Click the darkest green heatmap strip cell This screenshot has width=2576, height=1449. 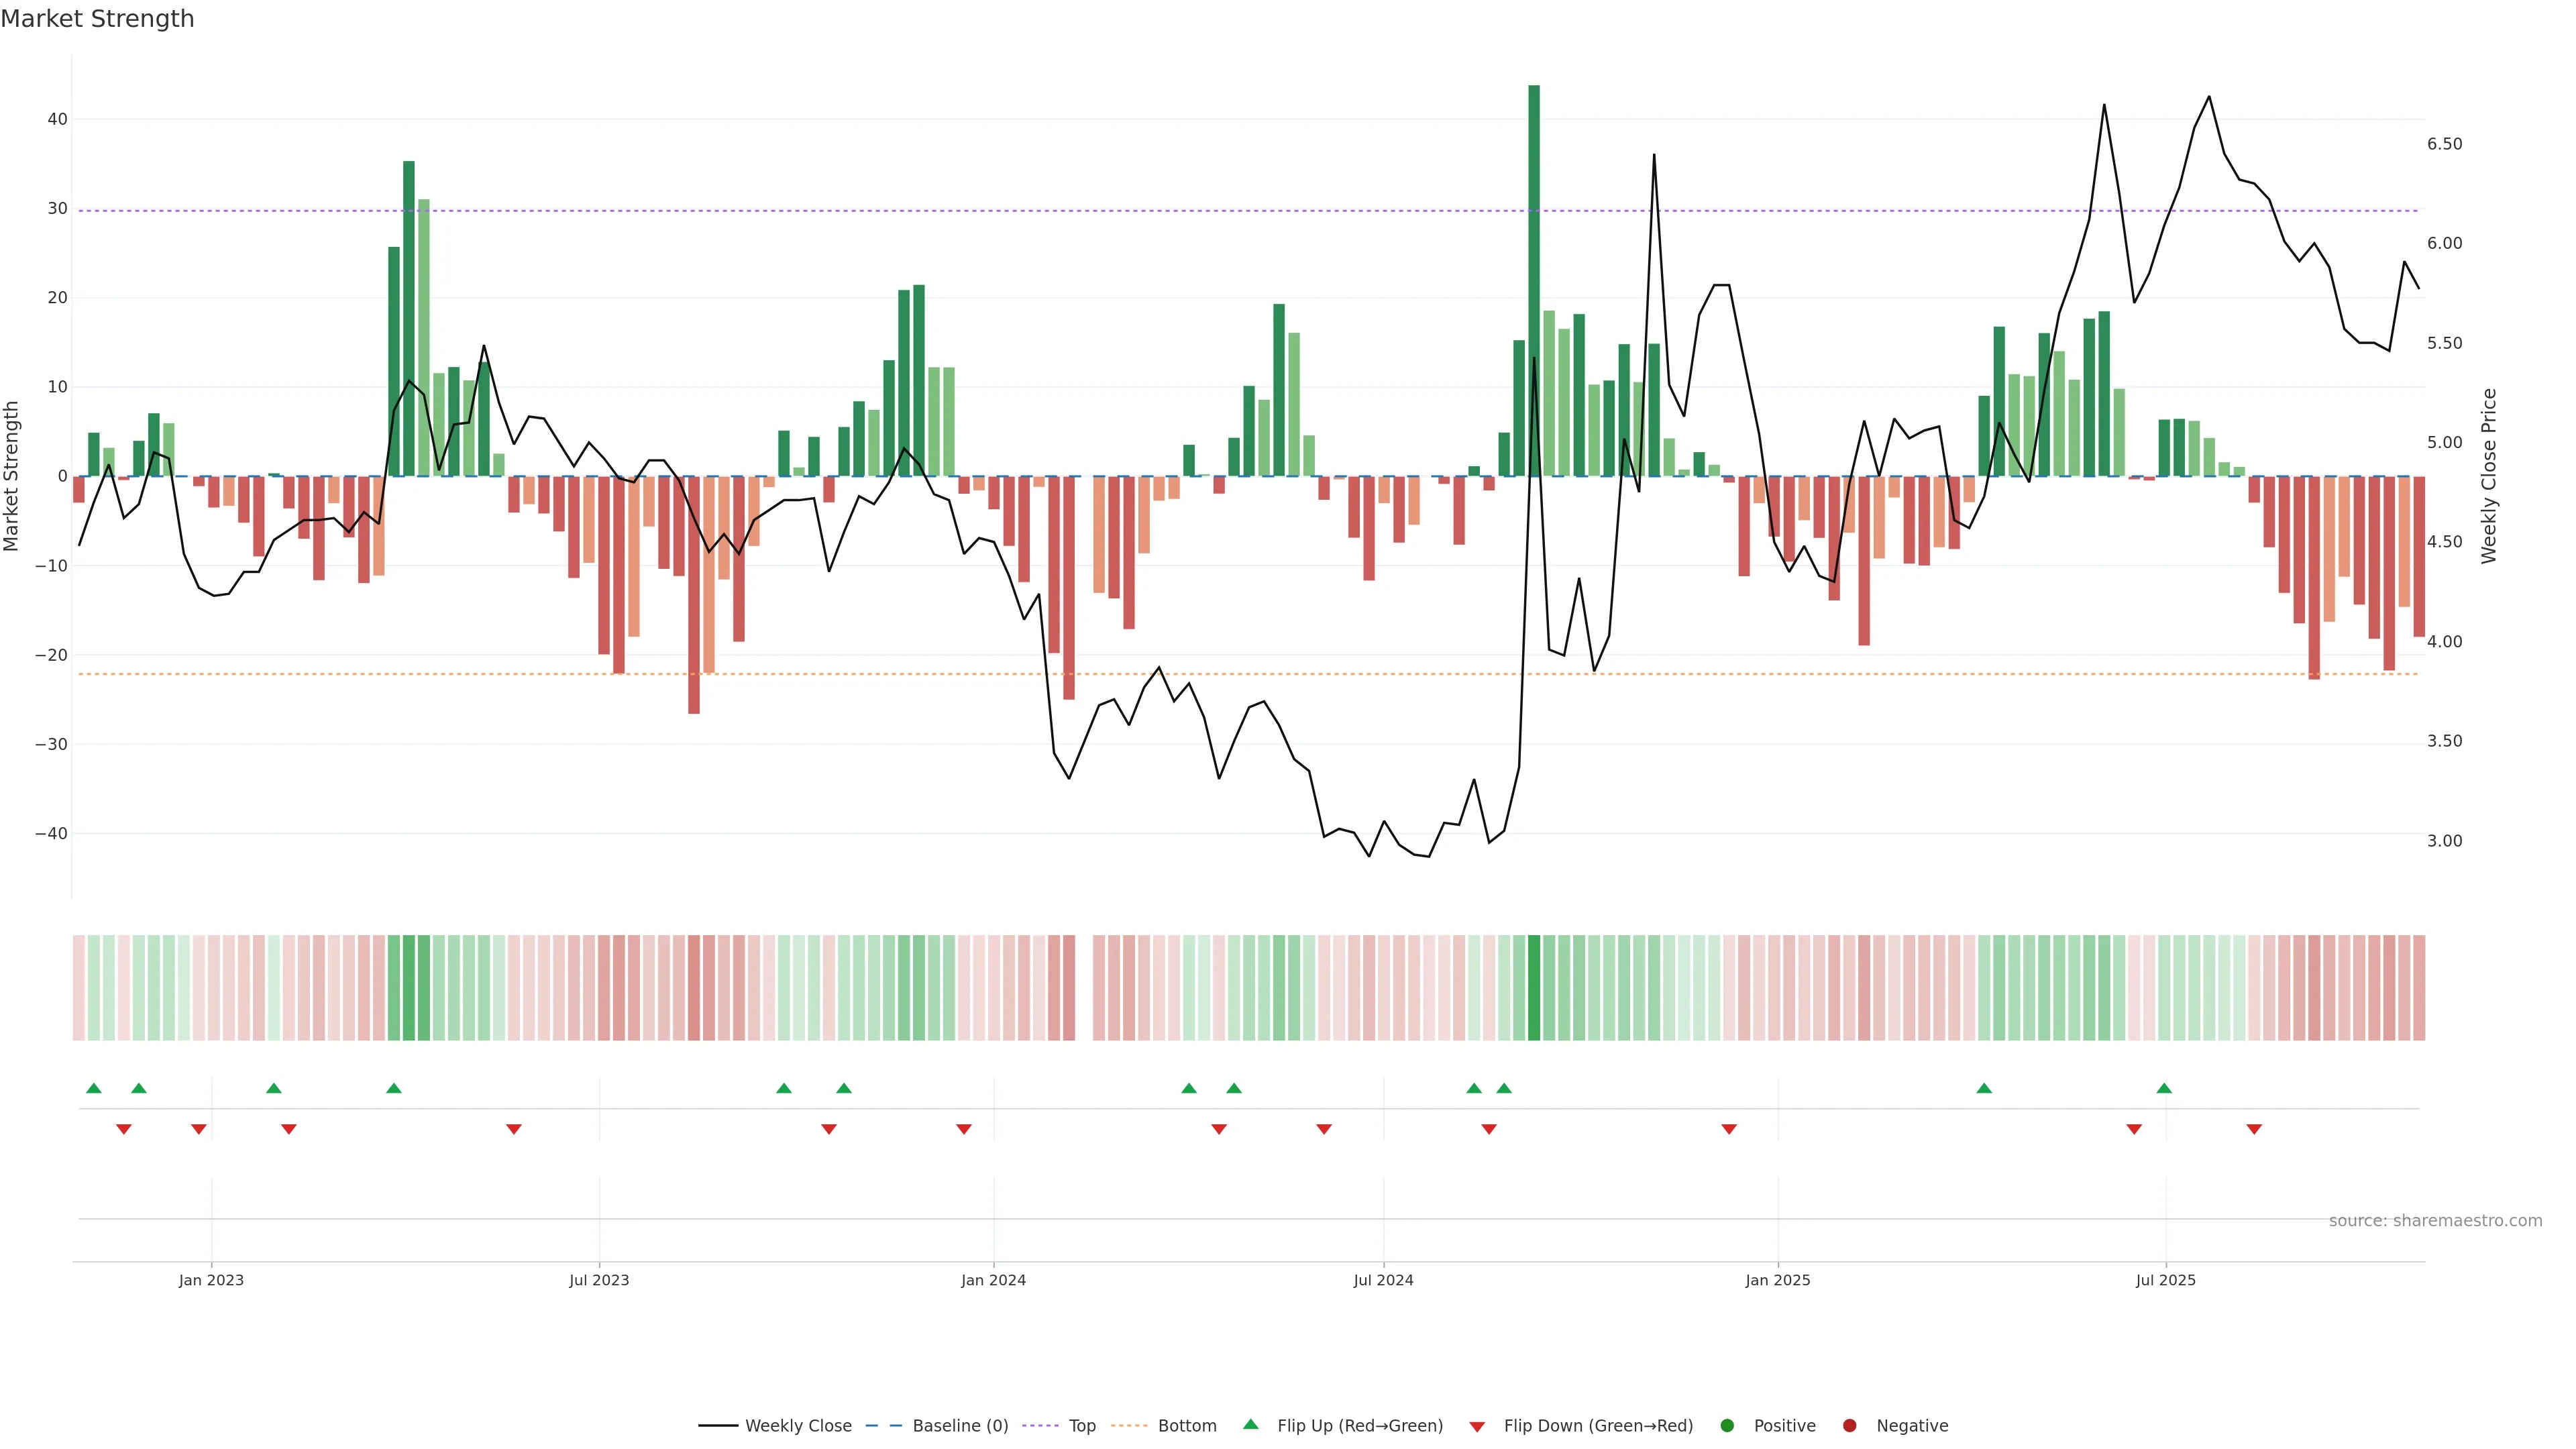coord(1534,987)
